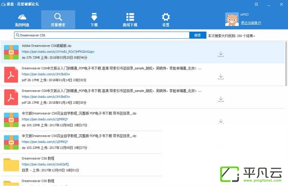Viewport: 288px width, 186px height.
Task: Click download icon for first PDF result
Action: pyautogui.click(x=221, y=76)
